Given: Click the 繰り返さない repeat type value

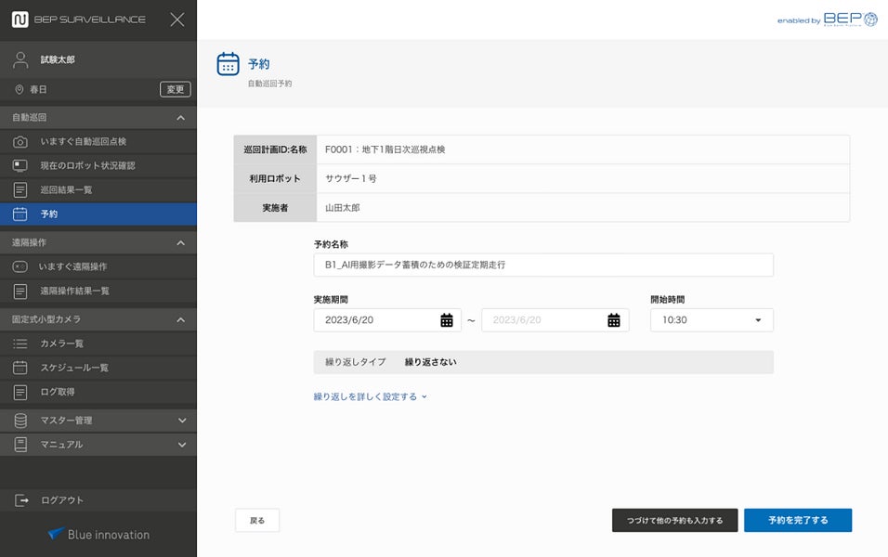Looking at the screenshot, I should coord(430,362).
